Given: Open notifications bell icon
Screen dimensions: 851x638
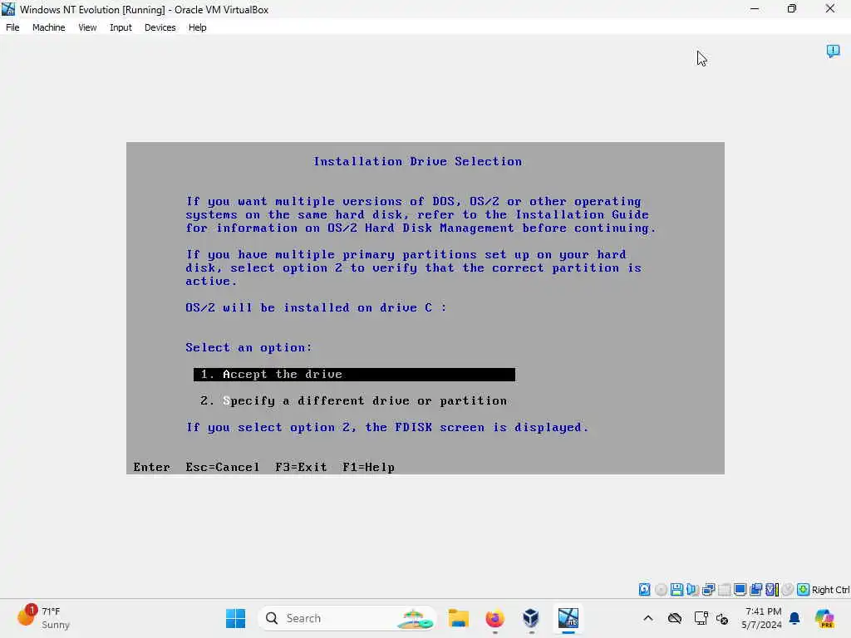Looking at the screenshot, I should 794,618.
